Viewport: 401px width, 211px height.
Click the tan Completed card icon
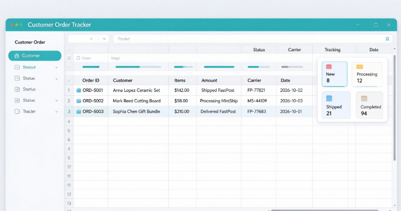point(364,98)
